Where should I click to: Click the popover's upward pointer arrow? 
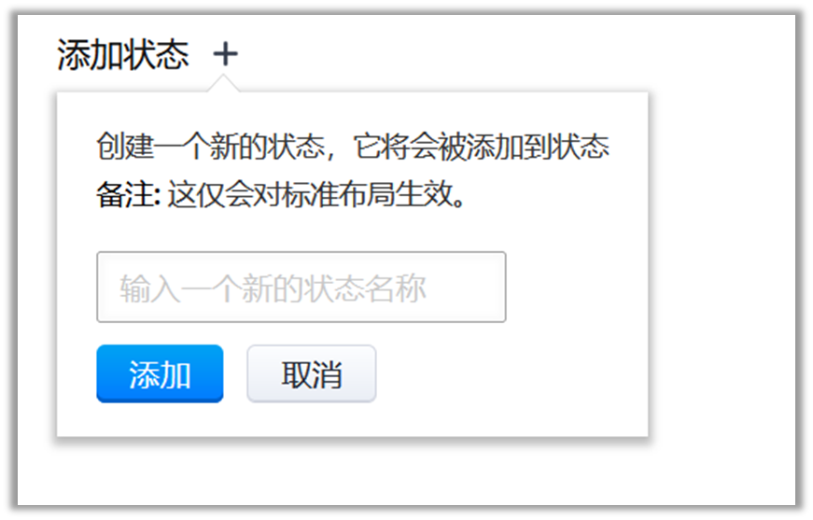(223, 83)
